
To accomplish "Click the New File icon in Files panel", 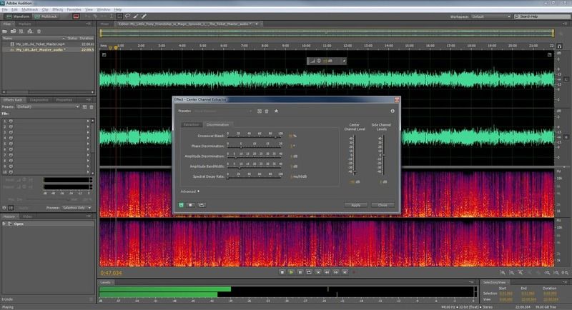I will coord(21,31).
